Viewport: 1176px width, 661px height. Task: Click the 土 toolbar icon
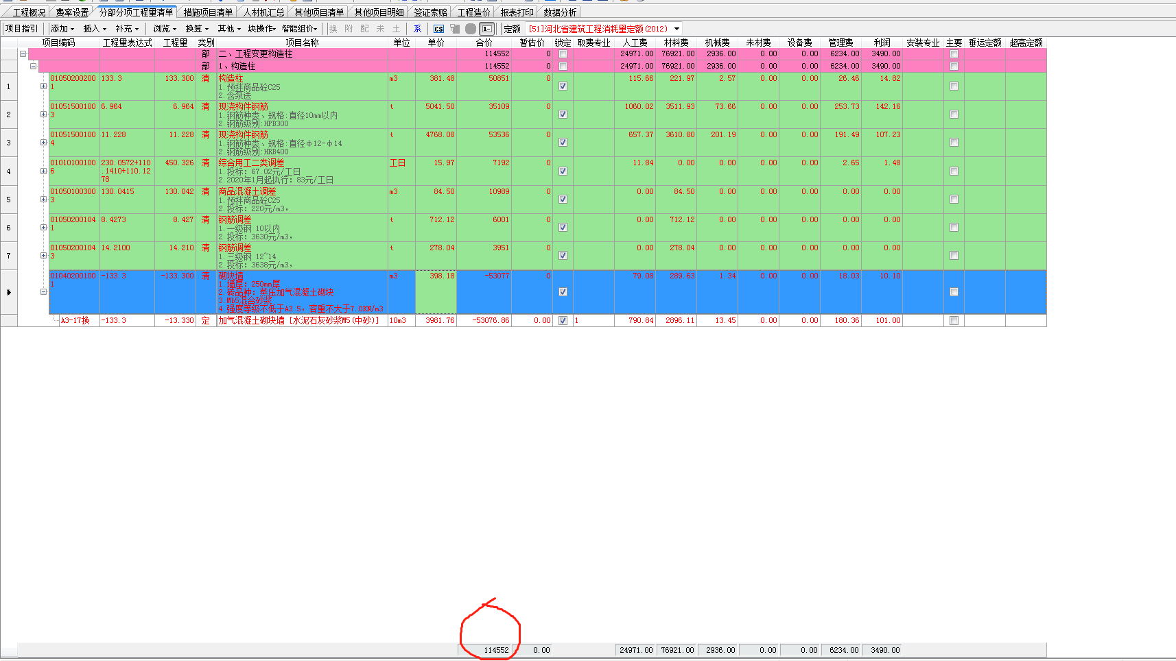(x=396, y=29)
